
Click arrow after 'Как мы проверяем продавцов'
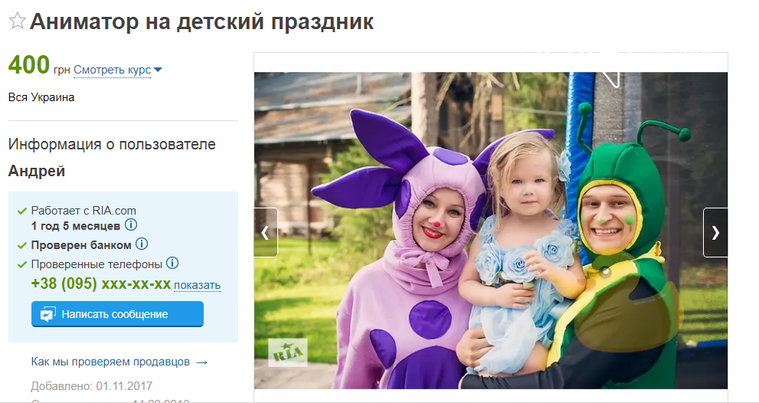point(202,362)
